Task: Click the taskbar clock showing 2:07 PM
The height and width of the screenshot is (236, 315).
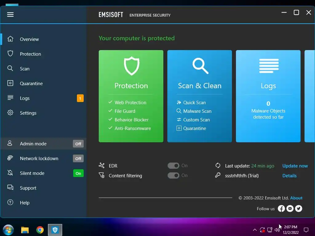Action: click(290, 230)
